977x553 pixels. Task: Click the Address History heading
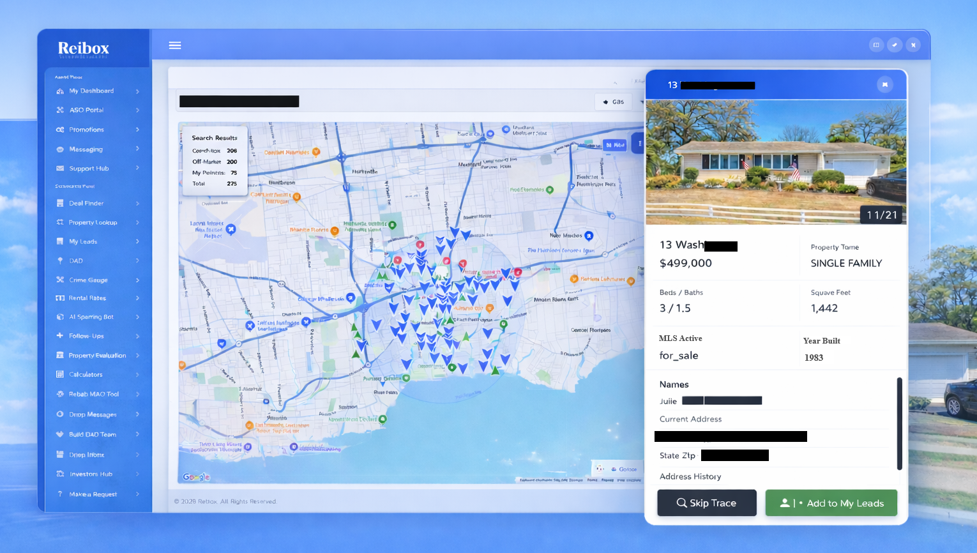(x=690, y=476)
